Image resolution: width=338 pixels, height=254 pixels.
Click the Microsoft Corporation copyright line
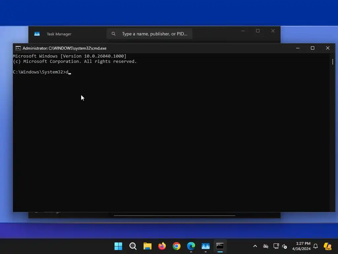tap(75, 61)
